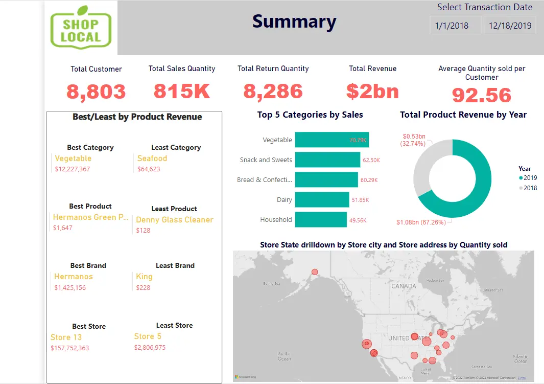Click the Summary page title
The height and width of the screenshot is (384, 544).
294,21
